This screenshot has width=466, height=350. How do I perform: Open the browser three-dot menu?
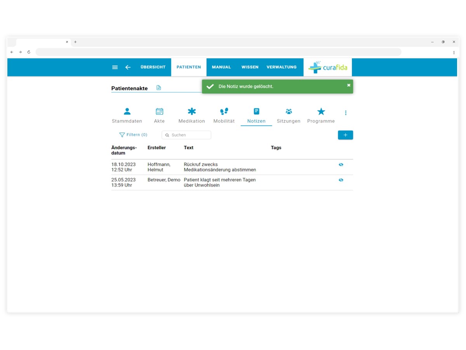454,52
